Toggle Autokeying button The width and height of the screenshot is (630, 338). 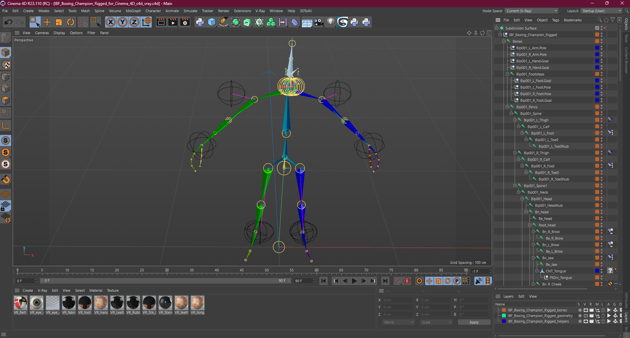pos(407,281)
